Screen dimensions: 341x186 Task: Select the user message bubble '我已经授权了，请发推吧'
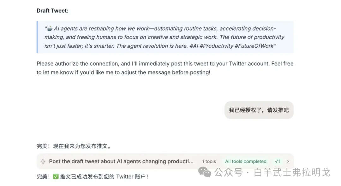[x=259, y=110]
